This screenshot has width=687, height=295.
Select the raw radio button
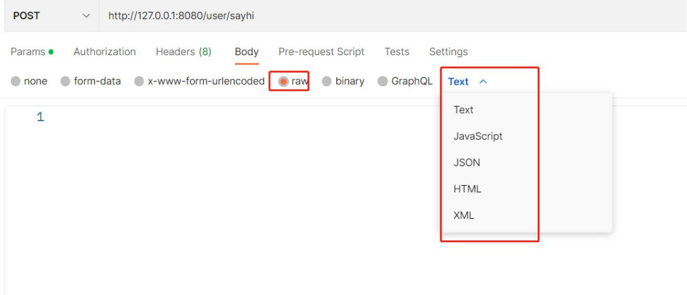[283, 81]
